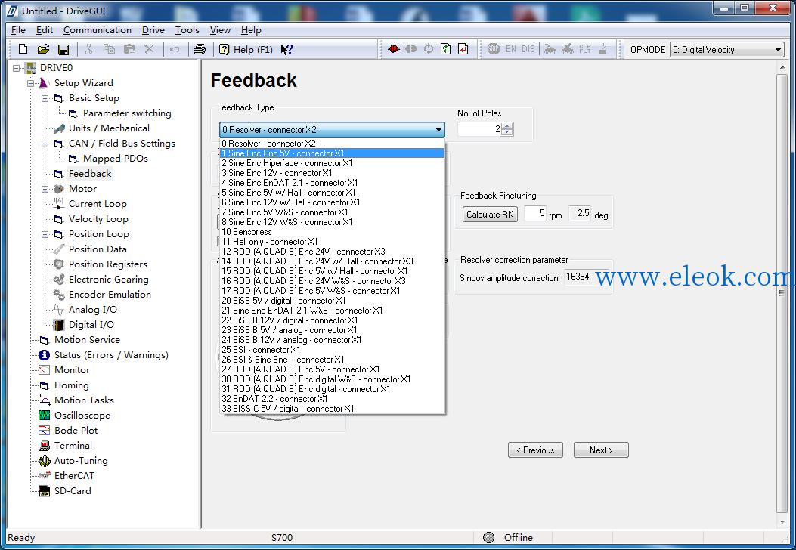796x550 pixels.
Task: Choose '10 Sensorless' from the feedback list
Action: pyautogui.click(x=333, y=232)
